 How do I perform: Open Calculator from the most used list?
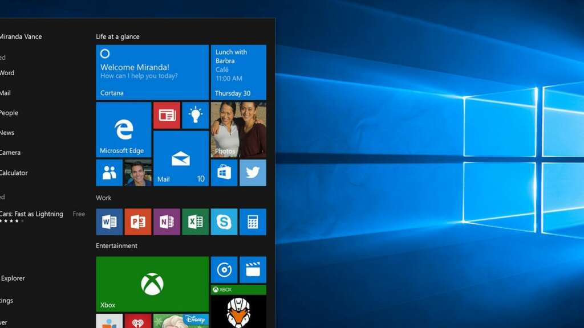[14, 173]
